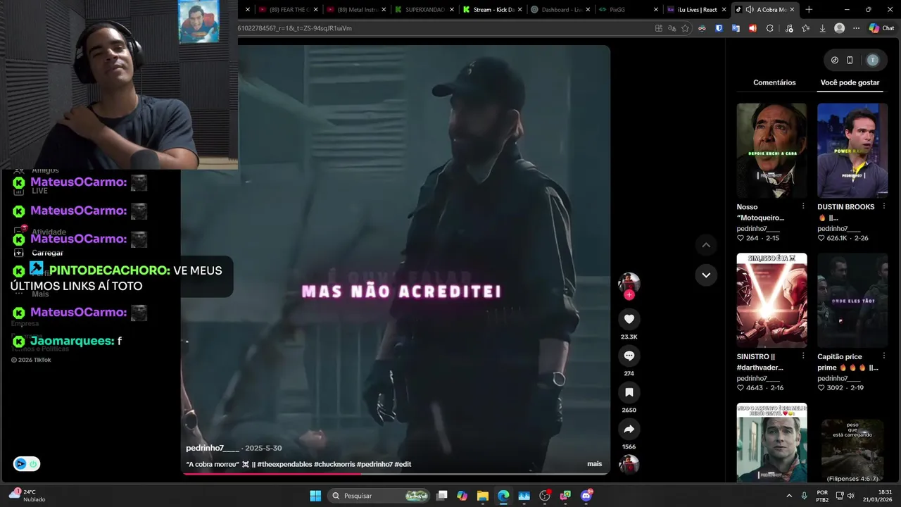The image size is (901, 507).
Task: Open pedrinho7____ profile under the video
Action: (213, 448)
